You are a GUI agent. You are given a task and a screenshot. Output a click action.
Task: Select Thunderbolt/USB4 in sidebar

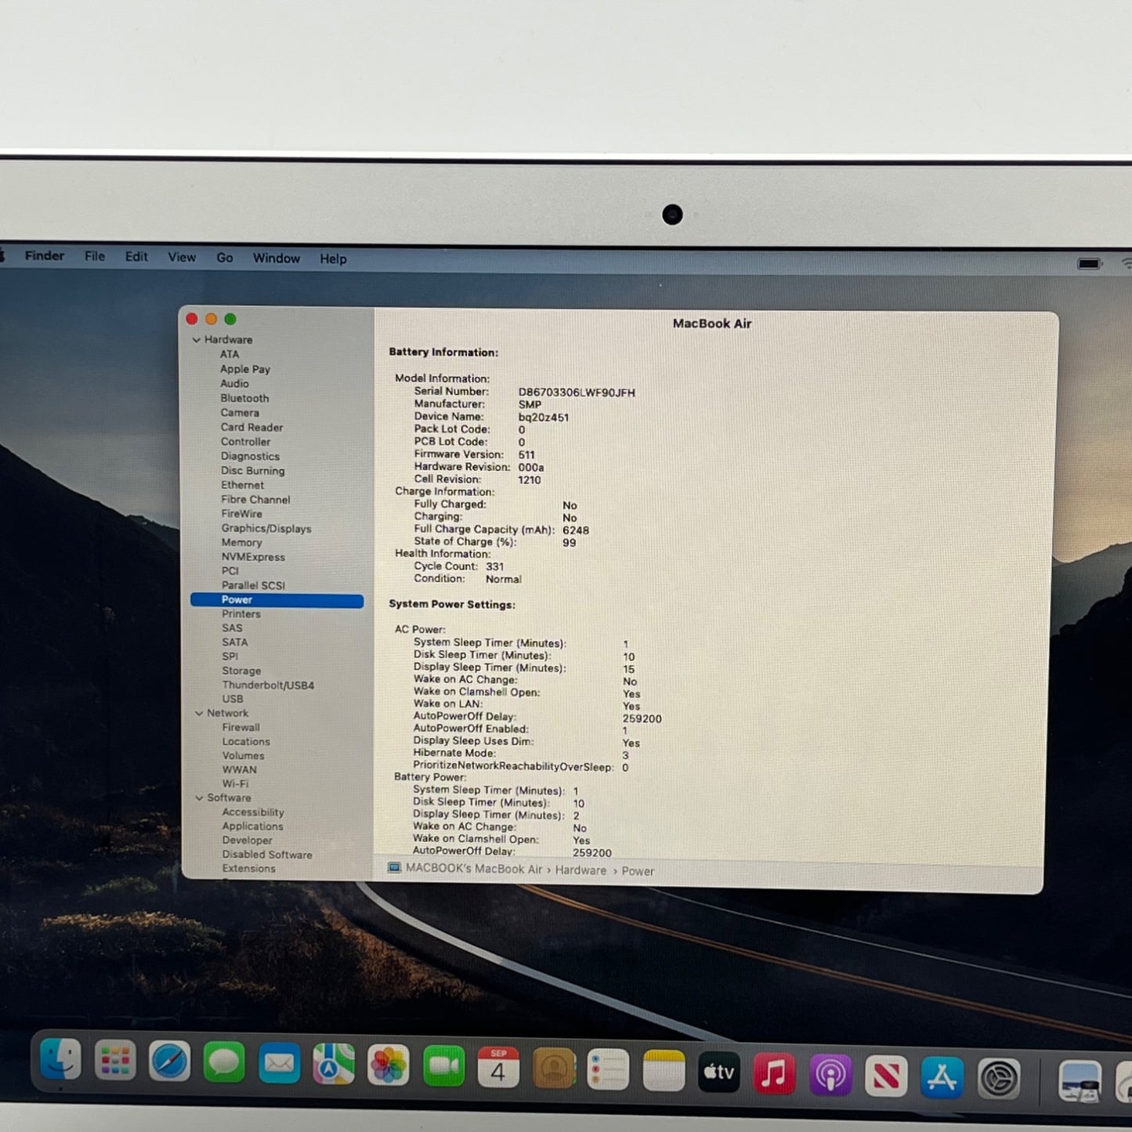[x=268, y=685]
